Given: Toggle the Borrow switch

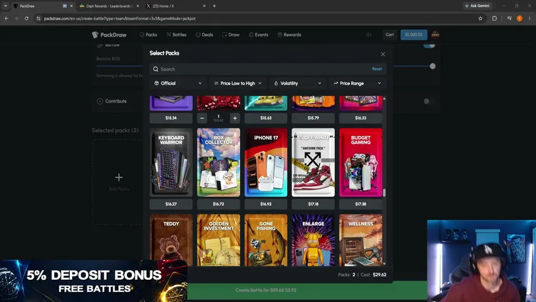Looking at the screenshot, I should coord(429,45).
